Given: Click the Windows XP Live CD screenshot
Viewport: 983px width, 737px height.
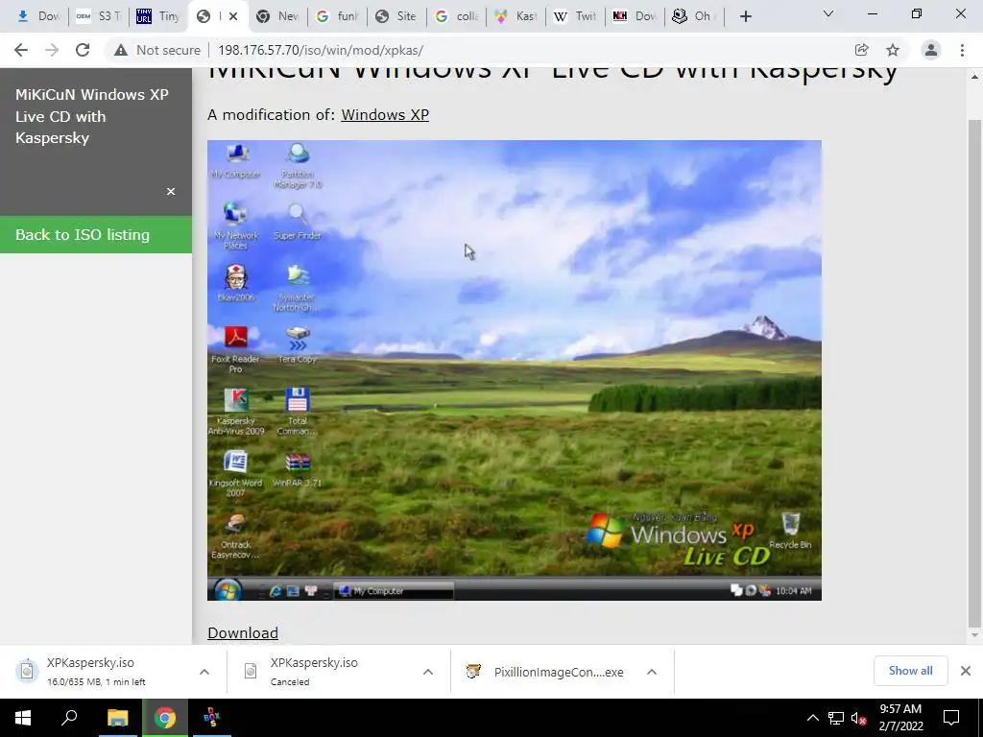Looking at the screenshot, I should (515, 370).
